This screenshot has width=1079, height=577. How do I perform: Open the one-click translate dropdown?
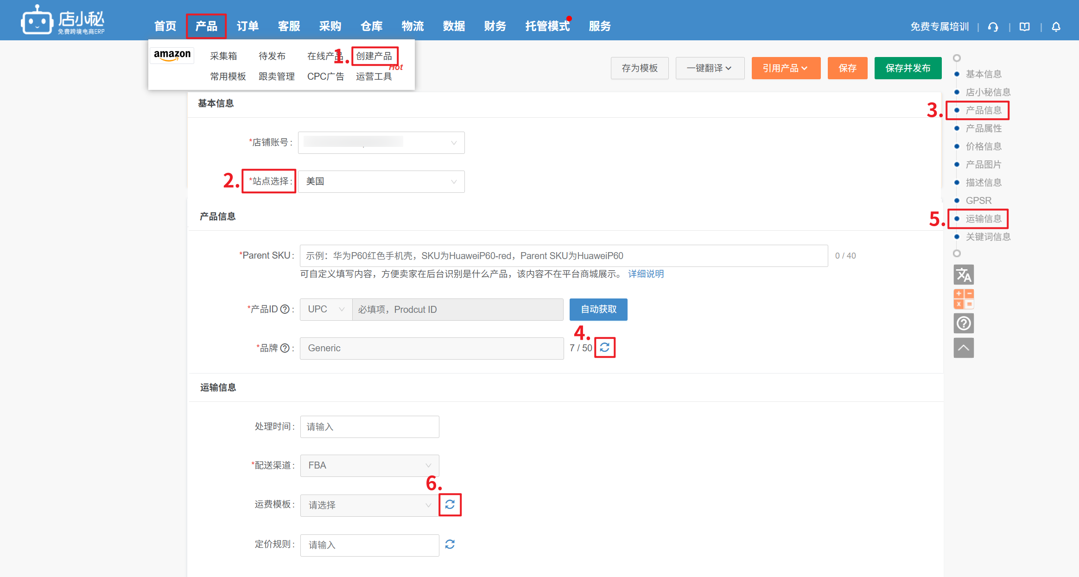pyautogui.click(x=710, y=68)
